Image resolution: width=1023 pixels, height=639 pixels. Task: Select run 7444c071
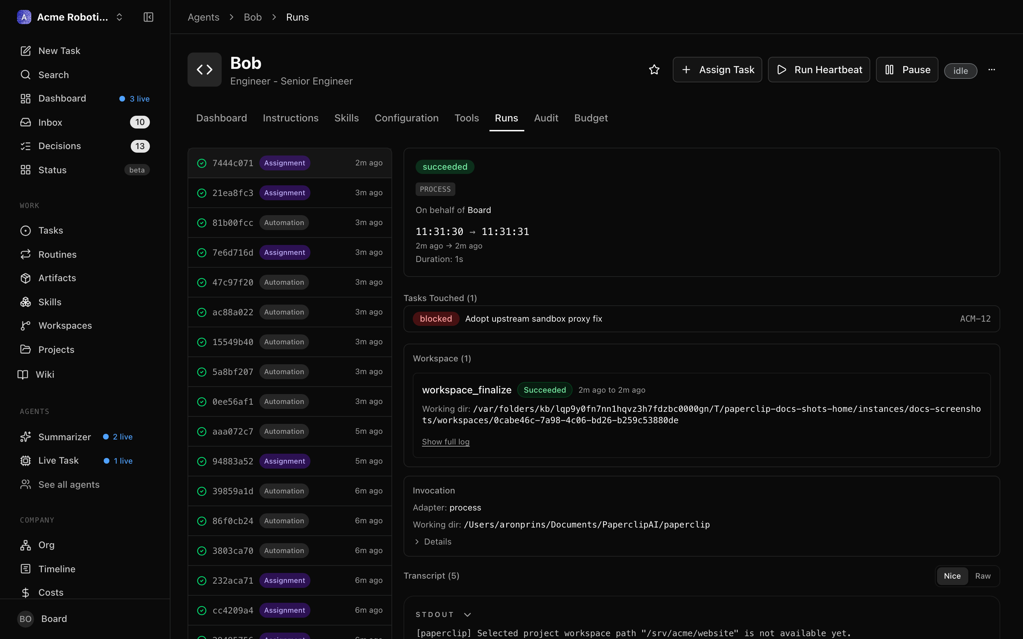(290, 163)
